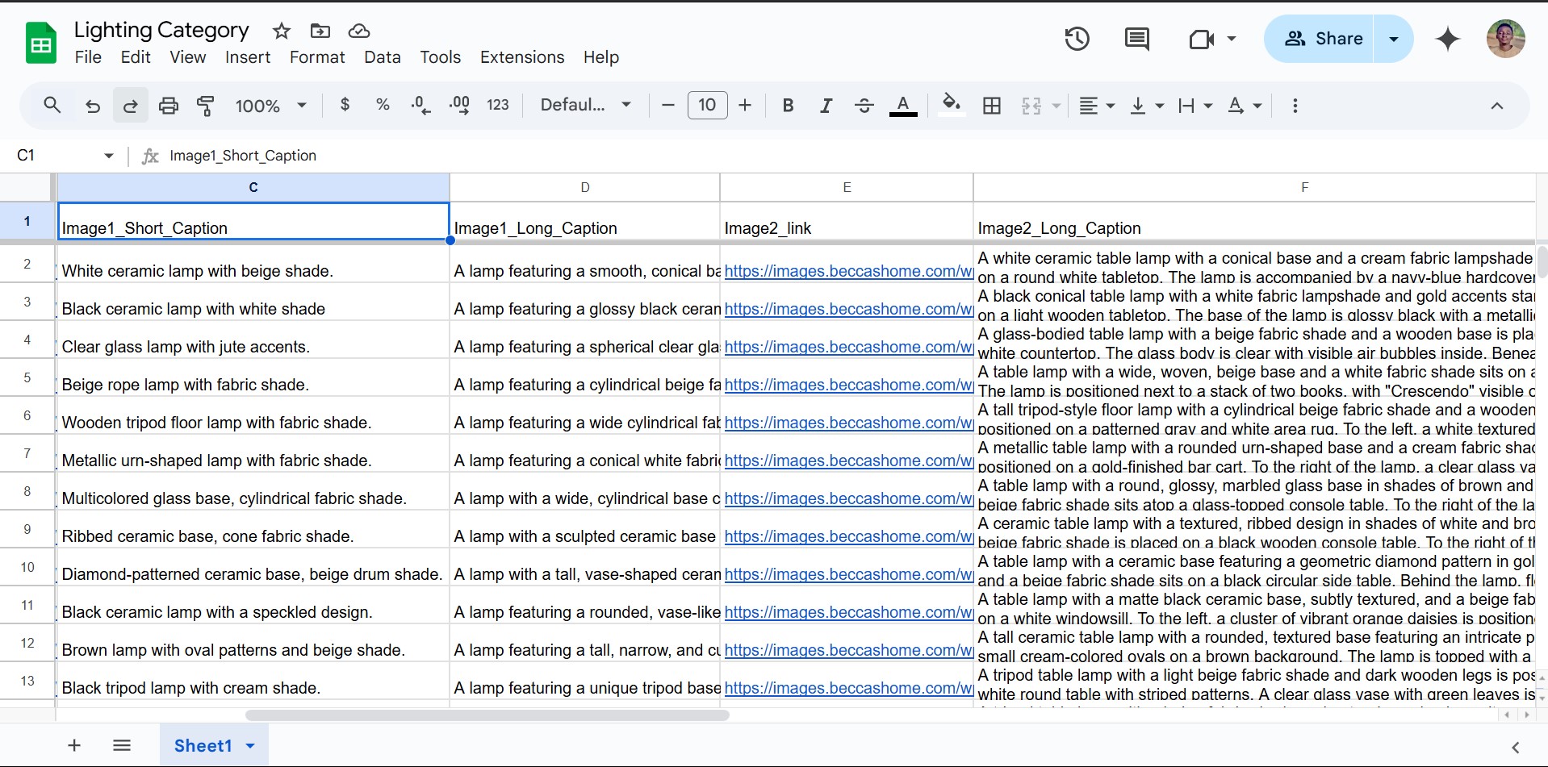The height and width of the screenshot is (767, 1548).
Task: Toggle strikethrough formatting
Action: pos(864,106)
